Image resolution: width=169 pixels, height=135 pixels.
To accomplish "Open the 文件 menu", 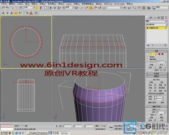I will 4,4.
